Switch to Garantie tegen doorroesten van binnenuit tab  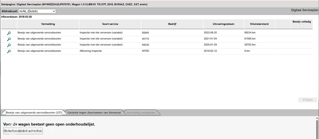94,112
